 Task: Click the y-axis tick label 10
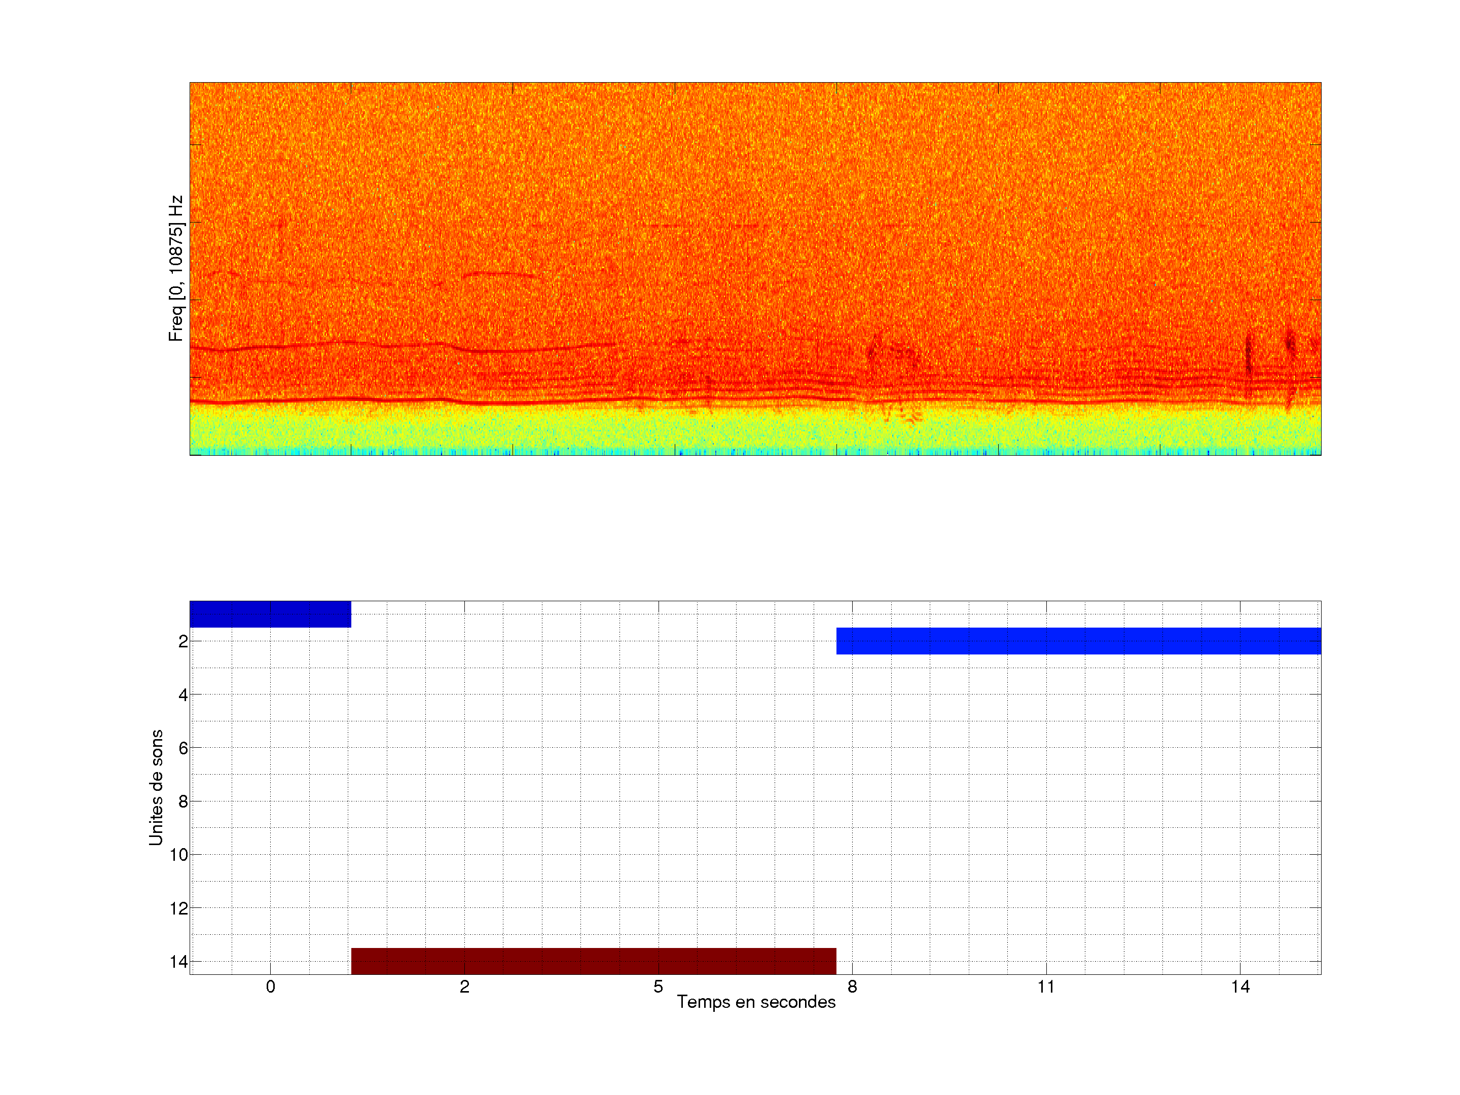pos(179,855)
